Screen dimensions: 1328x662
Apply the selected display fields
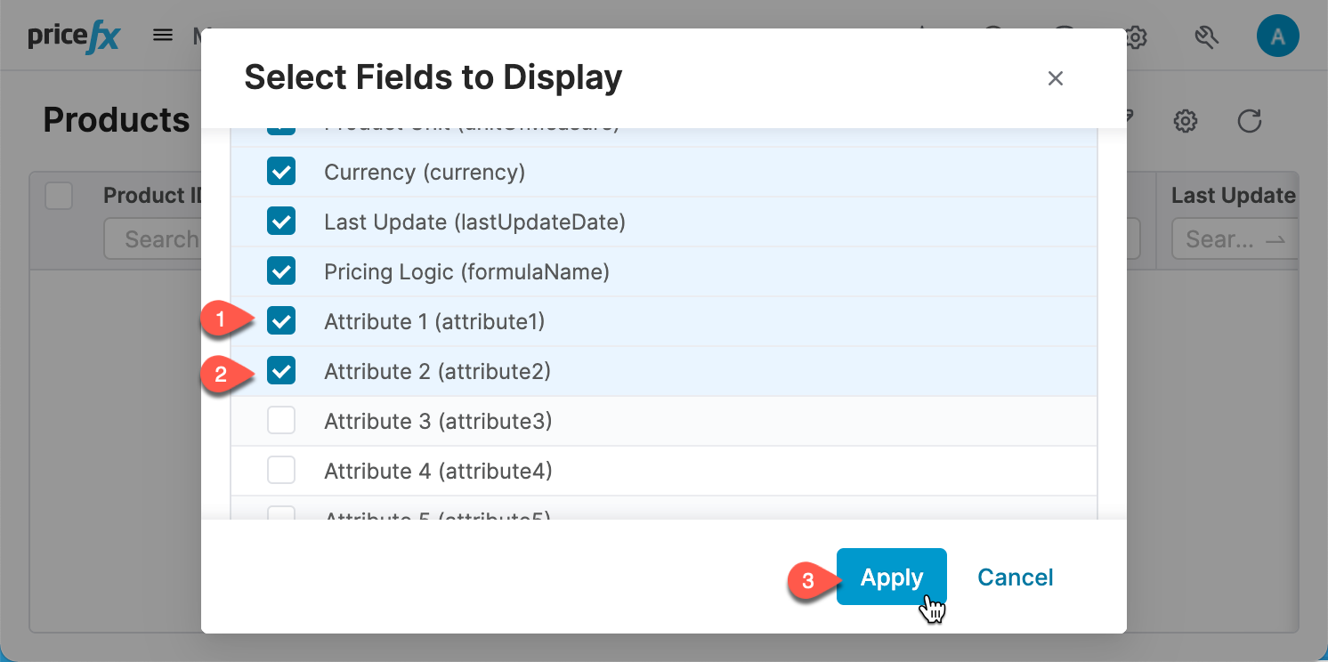(x=891, y=577)
